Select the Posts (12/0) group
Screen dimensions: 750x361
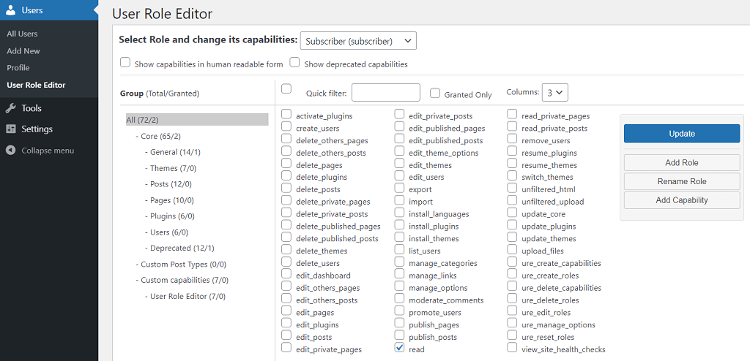168,184
